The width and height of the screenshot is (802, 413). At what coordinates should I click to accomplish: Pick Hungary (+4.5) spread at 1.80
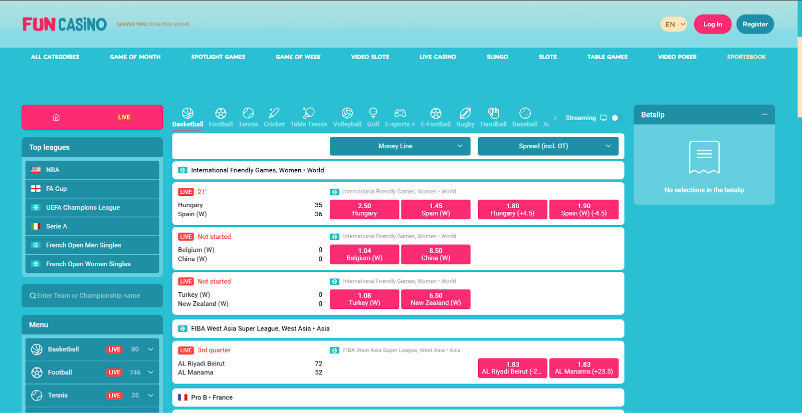coord(513,209)
